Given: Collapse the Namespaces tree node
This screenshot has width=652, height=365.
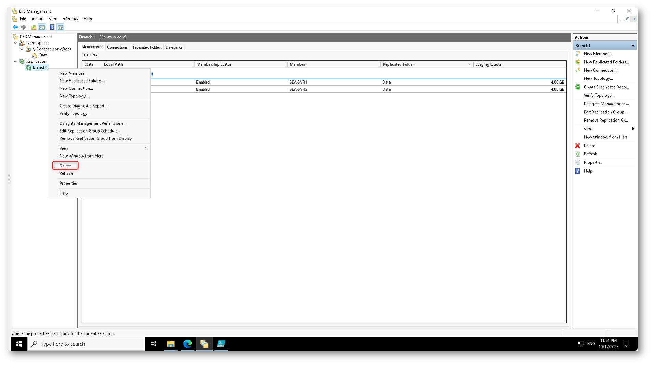Looking at the screenshot, I should tap(15, 43).
